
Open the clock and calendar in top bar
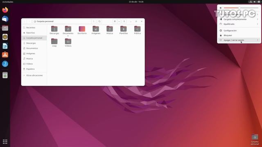coord(136,2)
